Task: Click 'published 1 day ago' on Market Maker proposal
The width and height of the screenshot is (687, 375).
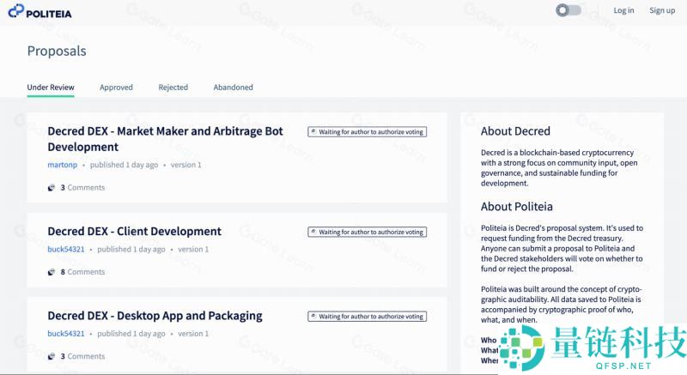Action: [x=124, y=165]
